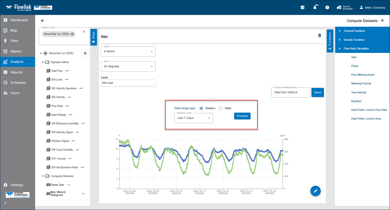Click the delete trash icon for Weir
The width and height of the screenshot is (390, 210).
point(320,35)
